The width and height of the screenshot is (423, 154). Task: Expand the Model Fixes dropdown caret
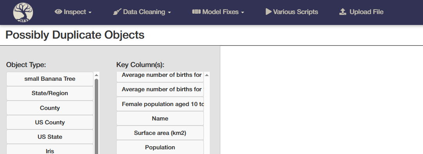pos(242,12)
